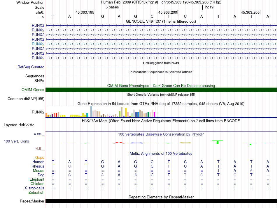Open the Layered H3K27Ac track label
Image resolution: width=277 pixels, height=208 pixels.
click(x=19, y=125)
